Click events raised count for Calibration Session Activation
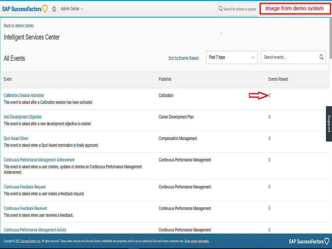This screenshot has height=249, width=332. tap(269, 96)
